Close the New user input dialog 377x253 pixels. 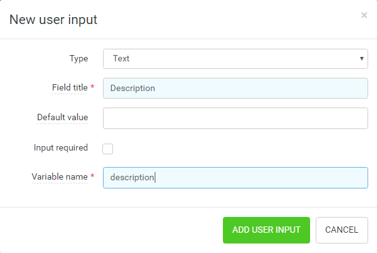point(364,15)
